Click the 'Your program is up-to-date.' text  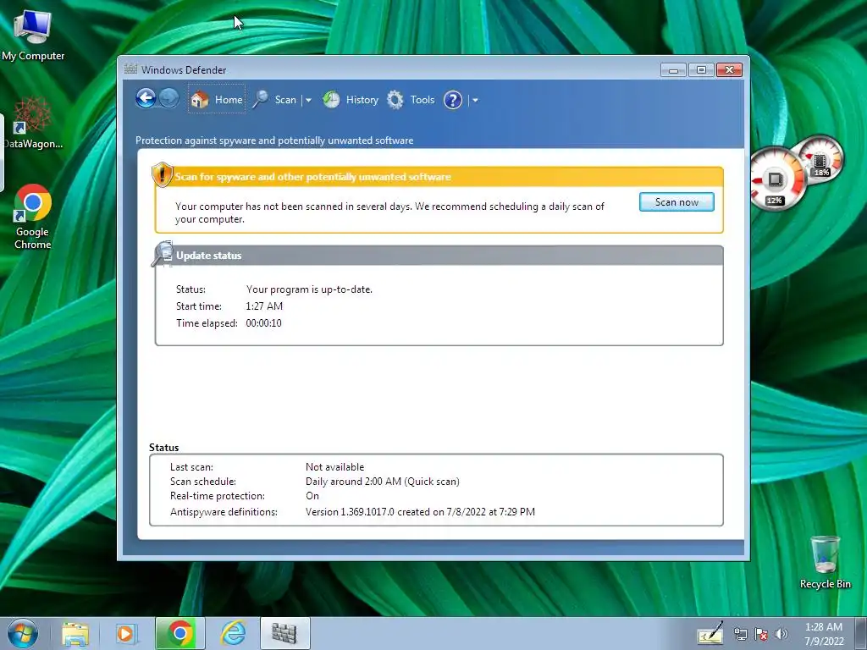(309, 289)
